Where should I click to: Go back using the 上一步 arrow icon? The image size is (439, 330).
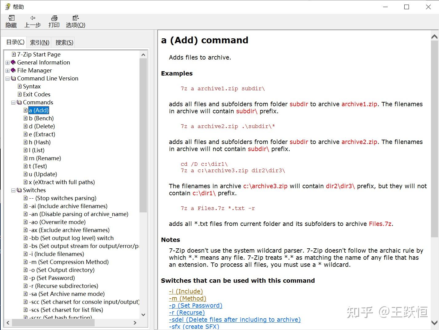coord(33,18)
